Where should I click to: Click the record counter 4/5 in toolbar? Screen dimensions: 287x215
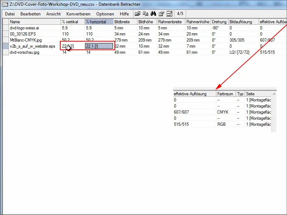click(x=180, y=14)
